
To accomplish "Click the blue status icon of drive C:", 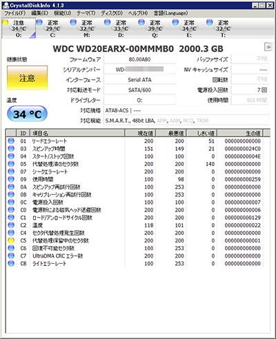I will pyautogui.click(x=39, y=22).
